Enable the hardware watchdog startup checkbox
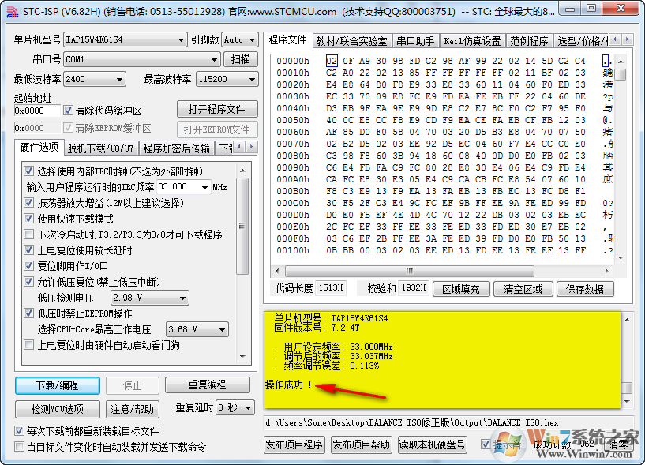 (x=28, y=345)
